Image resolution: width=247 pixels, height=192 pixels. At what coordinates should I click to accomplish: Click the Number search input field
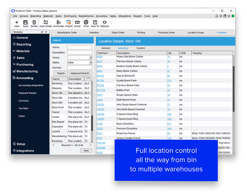pos(80,68)
